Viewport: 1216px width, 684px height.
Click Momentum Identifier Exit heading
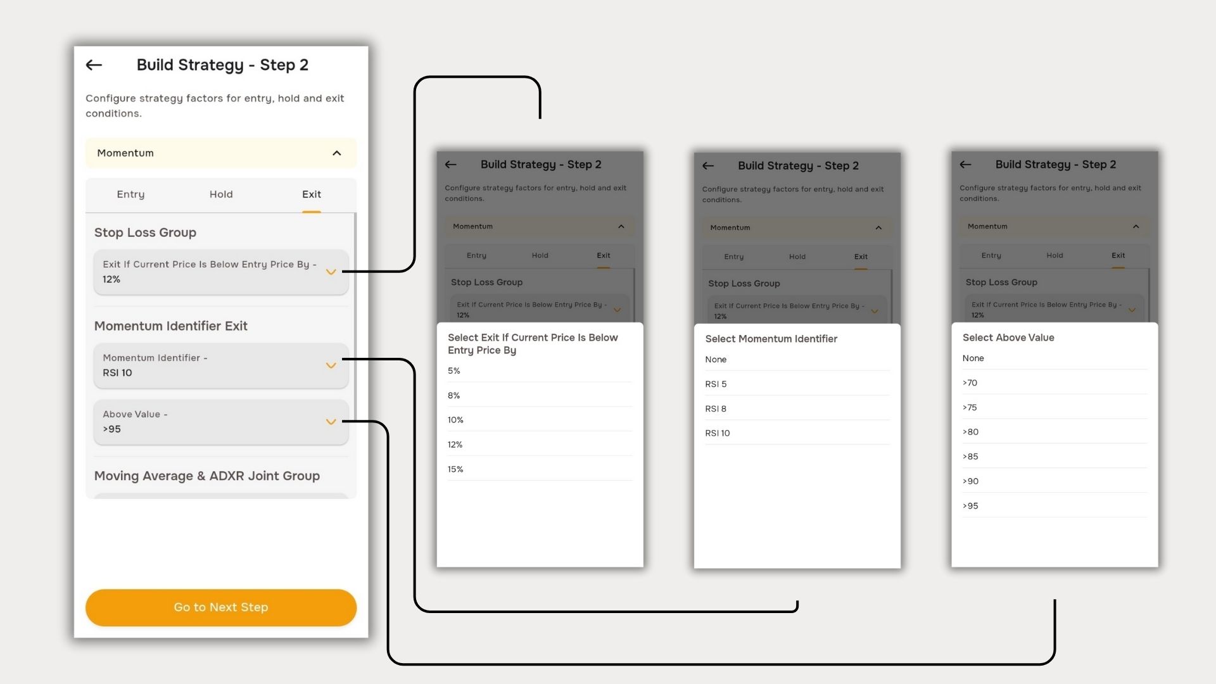click(170, 326)
